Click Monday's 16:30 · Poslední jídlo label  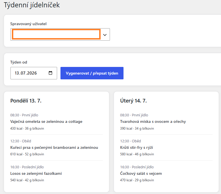coord(27,167)
